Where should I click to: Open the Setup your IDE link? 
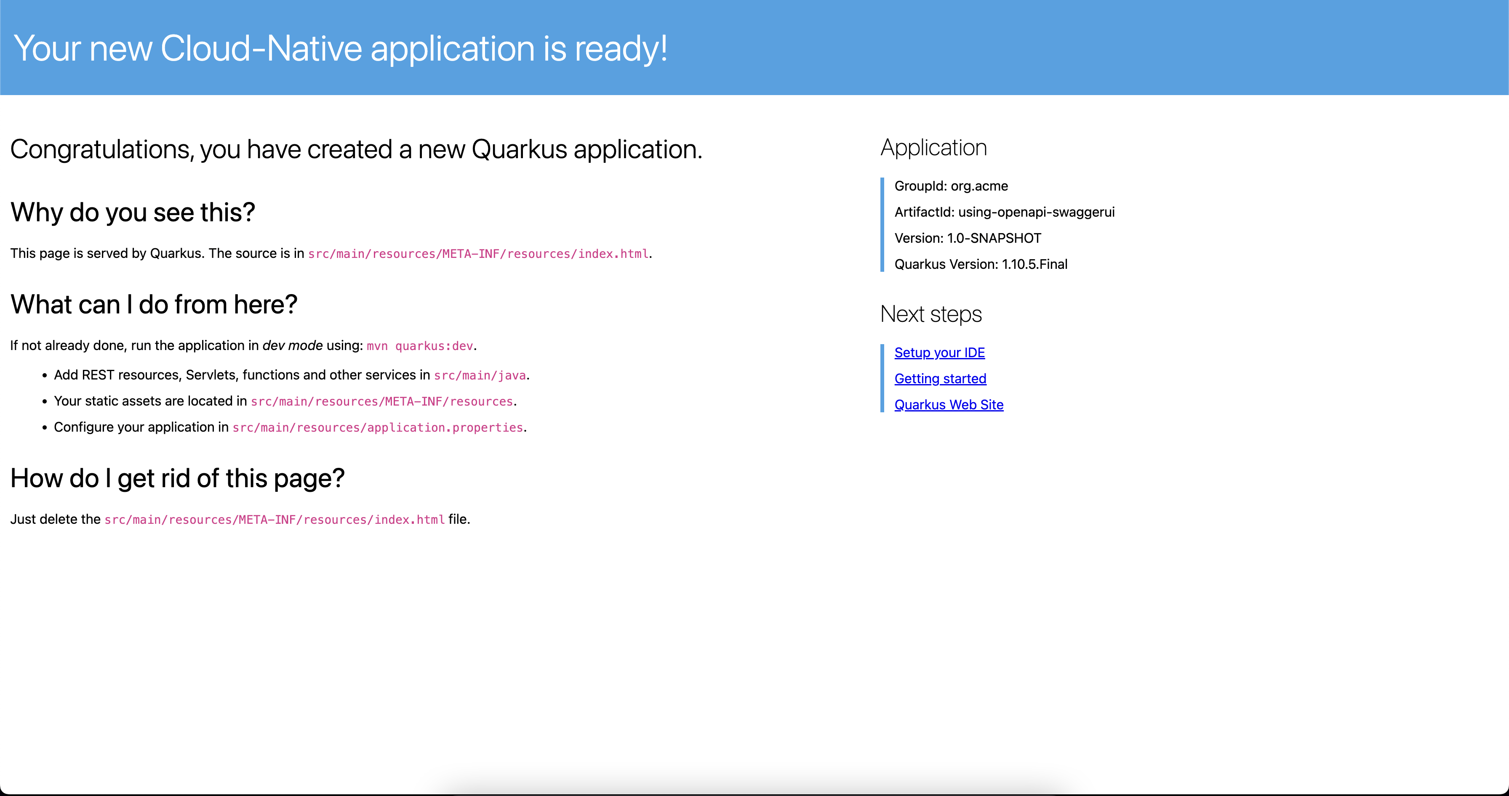[940, 352]
